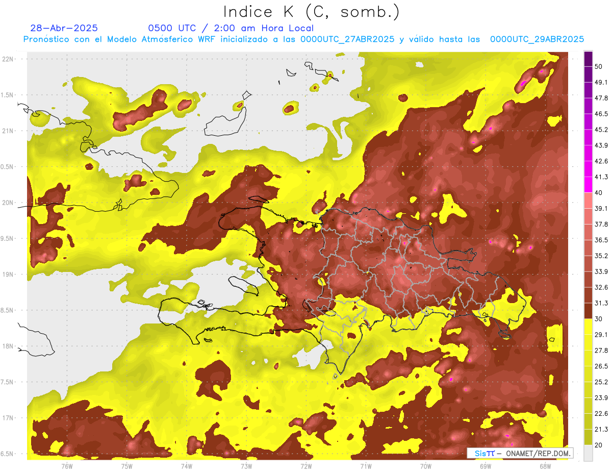
Task: Click the dark brown swatch beside 31.3
Action: click(x=588, y=311)
